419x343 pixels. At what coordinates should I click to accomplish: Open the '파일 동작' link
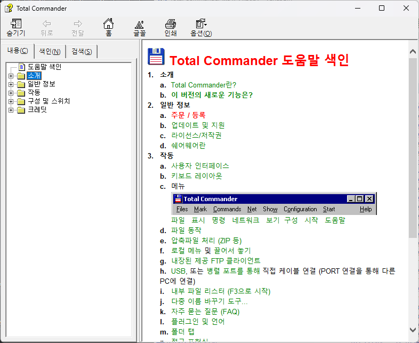(x=186, y=230)
